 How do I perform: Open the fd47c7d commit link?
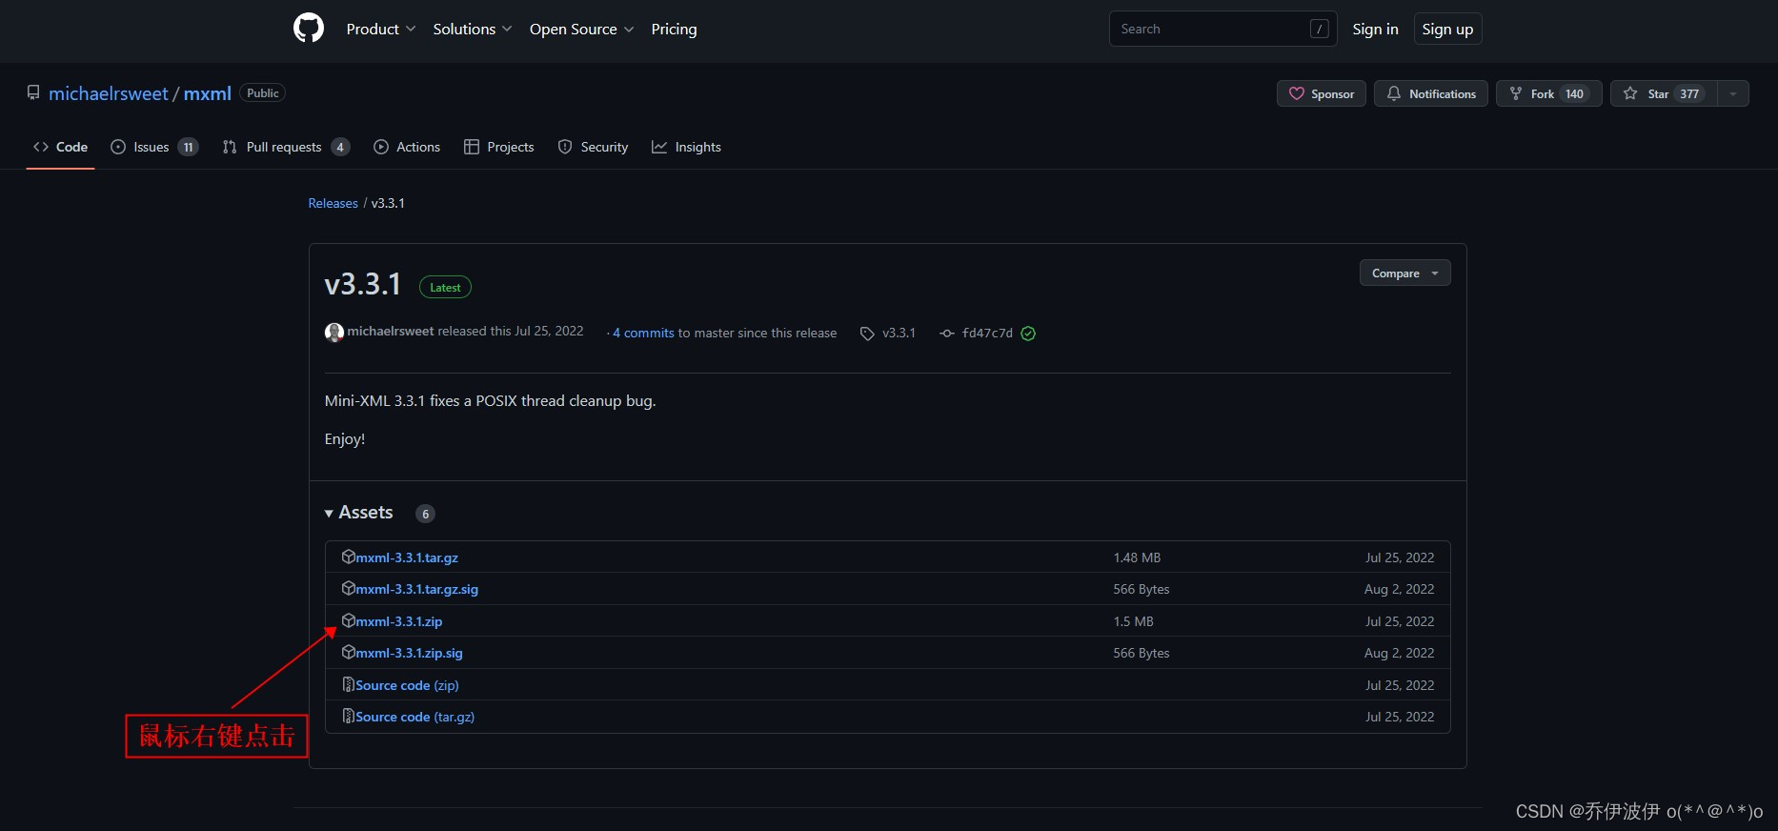[987, 333]
